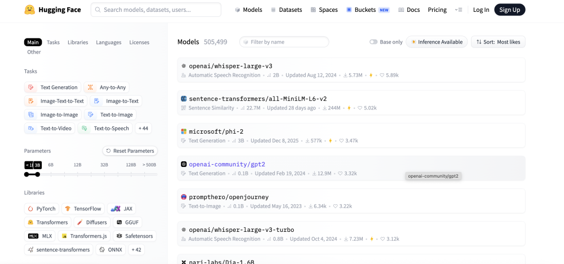Filter by PyTorch library

tap(42, 209)
